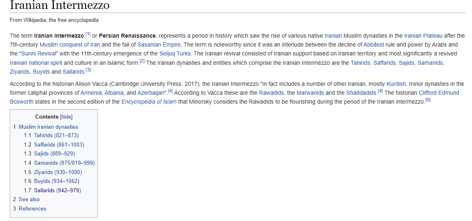Go to Saffarids (861–1003) contents entry
This screenshot has height=221, width=472.
pyautogui.click(x=59, y=144)
